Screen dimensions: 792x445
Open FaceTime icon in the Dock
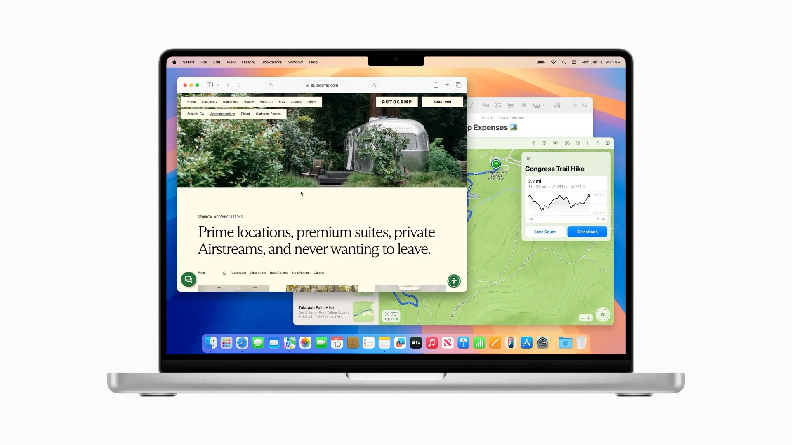(321, 343)
